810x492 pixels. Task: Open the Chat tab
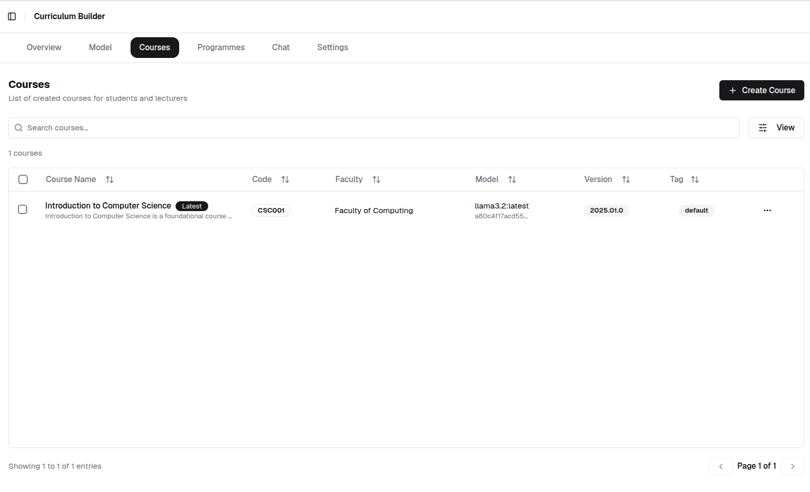pos(281,48)
